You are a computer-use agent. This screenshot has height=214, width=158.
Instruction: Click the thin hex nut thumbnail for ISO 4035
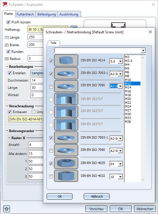tap(66, 163)
